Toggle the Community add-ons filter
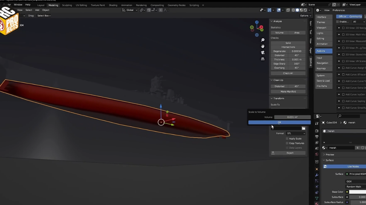The image size is (366, 205). pos(355,17)
